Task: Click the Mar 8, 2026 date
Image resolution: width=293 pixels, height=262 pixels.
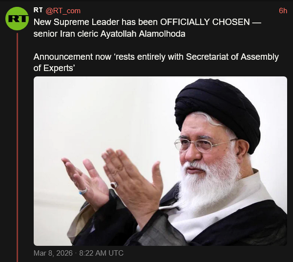Action: point(53,253)
